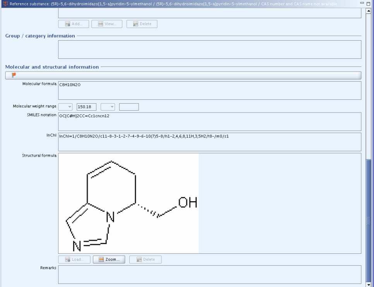
Task: Click the orange flag icon in the section bar
Action: [x=14, y=75]
